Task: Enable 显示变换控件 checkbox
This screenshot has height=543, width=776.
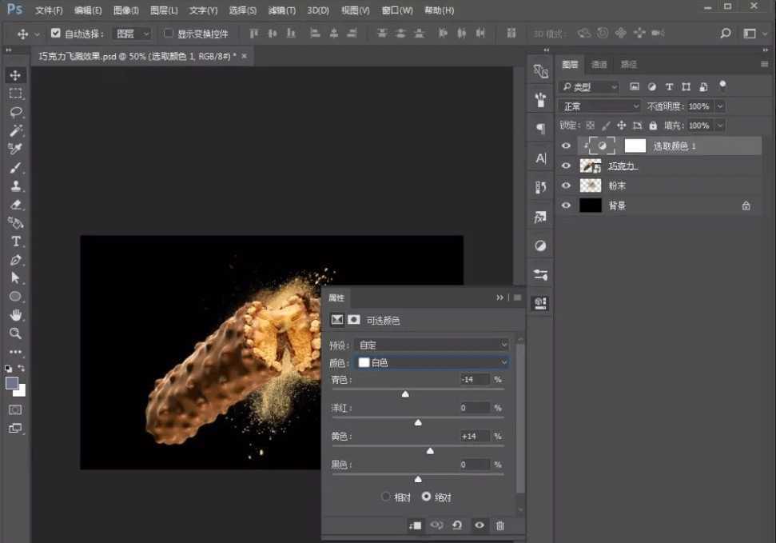Action: tap(168, 34)
